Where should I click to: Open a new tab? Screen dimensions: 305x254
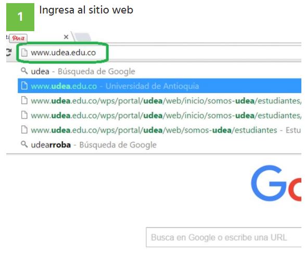pos(83,37)
